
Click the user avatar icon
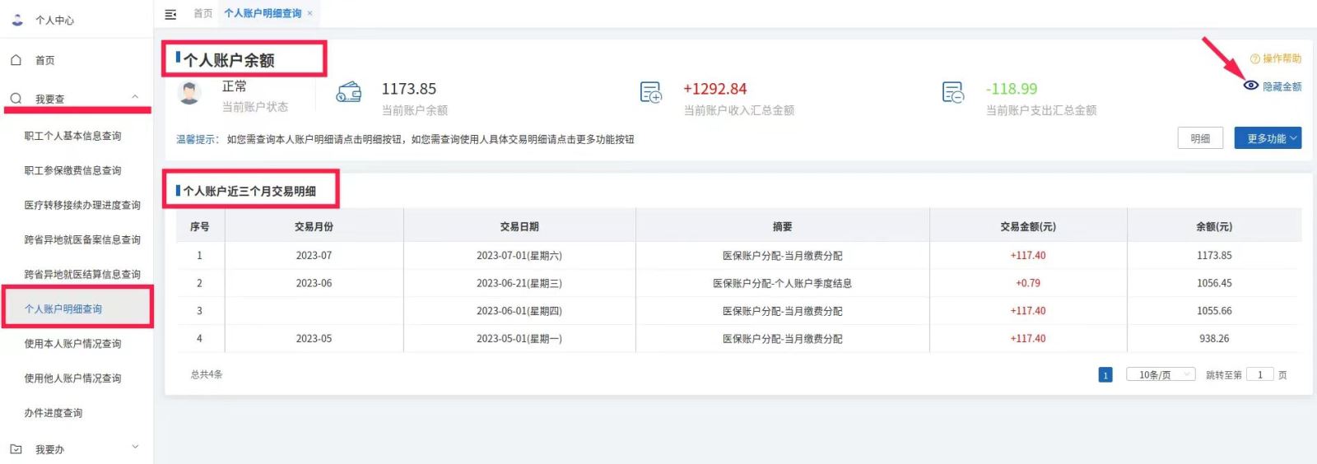pos(189,93)
